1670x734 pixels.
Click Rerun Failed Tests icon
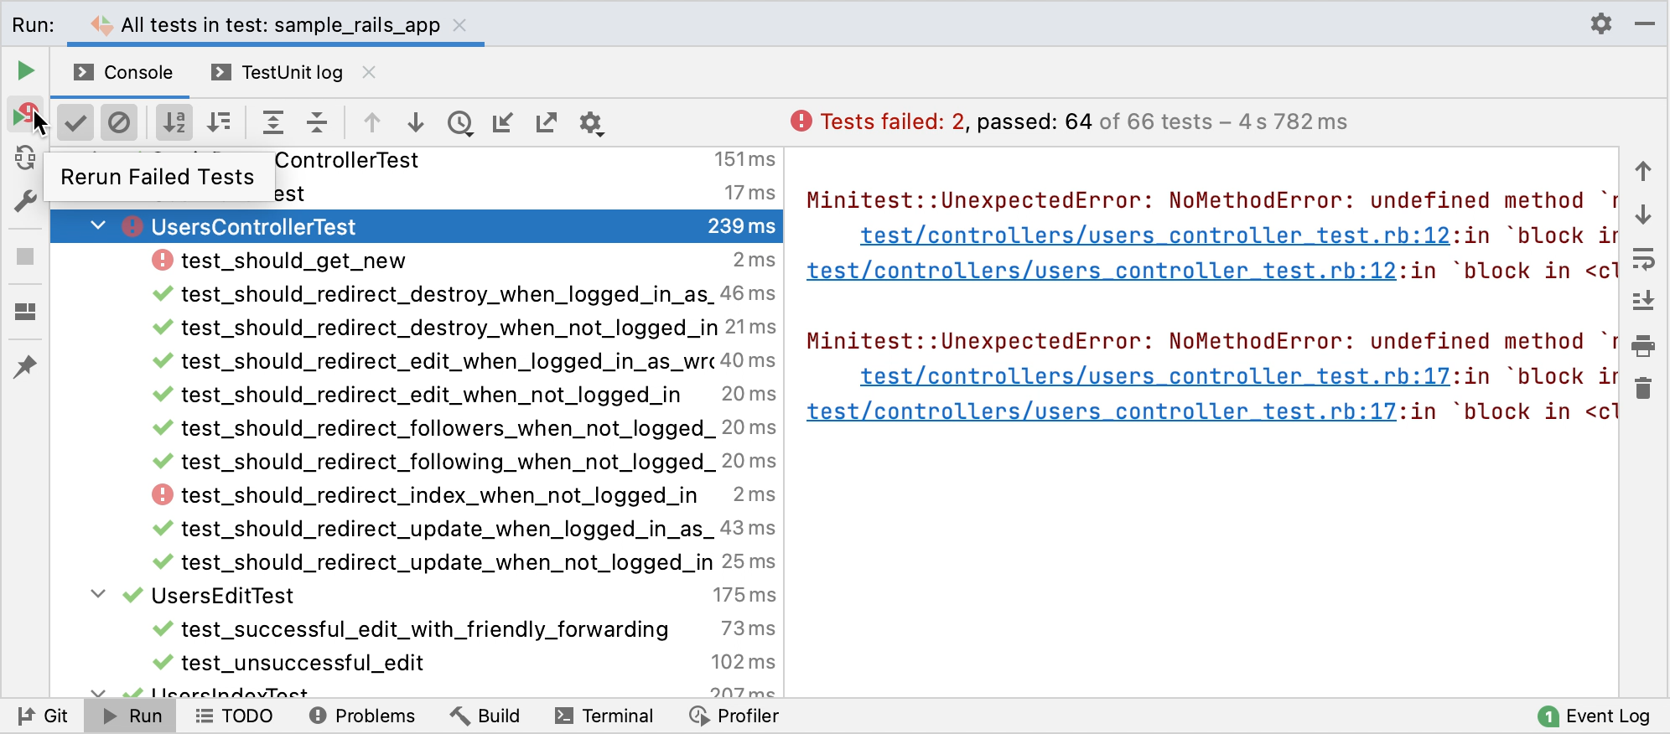point(23,116)
